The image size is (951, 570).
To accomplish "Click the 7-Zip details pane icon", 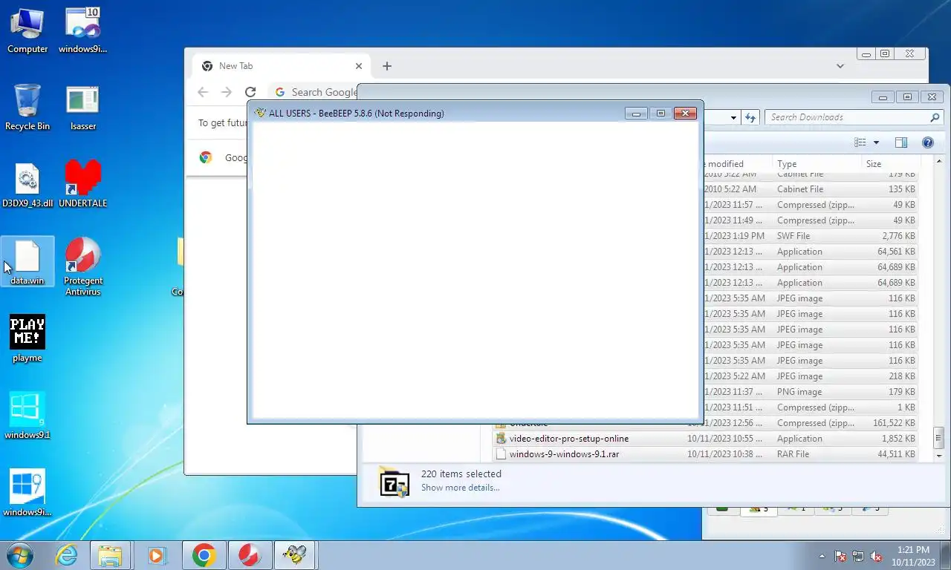I will [x=394, y=482].
